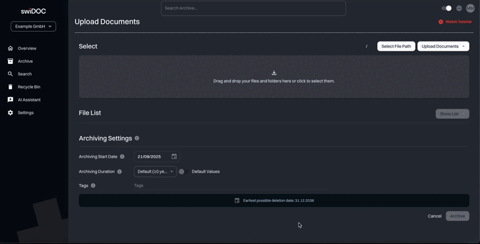Image resolution: width=480 pixels, height=244 pixels.
Task: Click the Show List button
Action: [452, 114]
